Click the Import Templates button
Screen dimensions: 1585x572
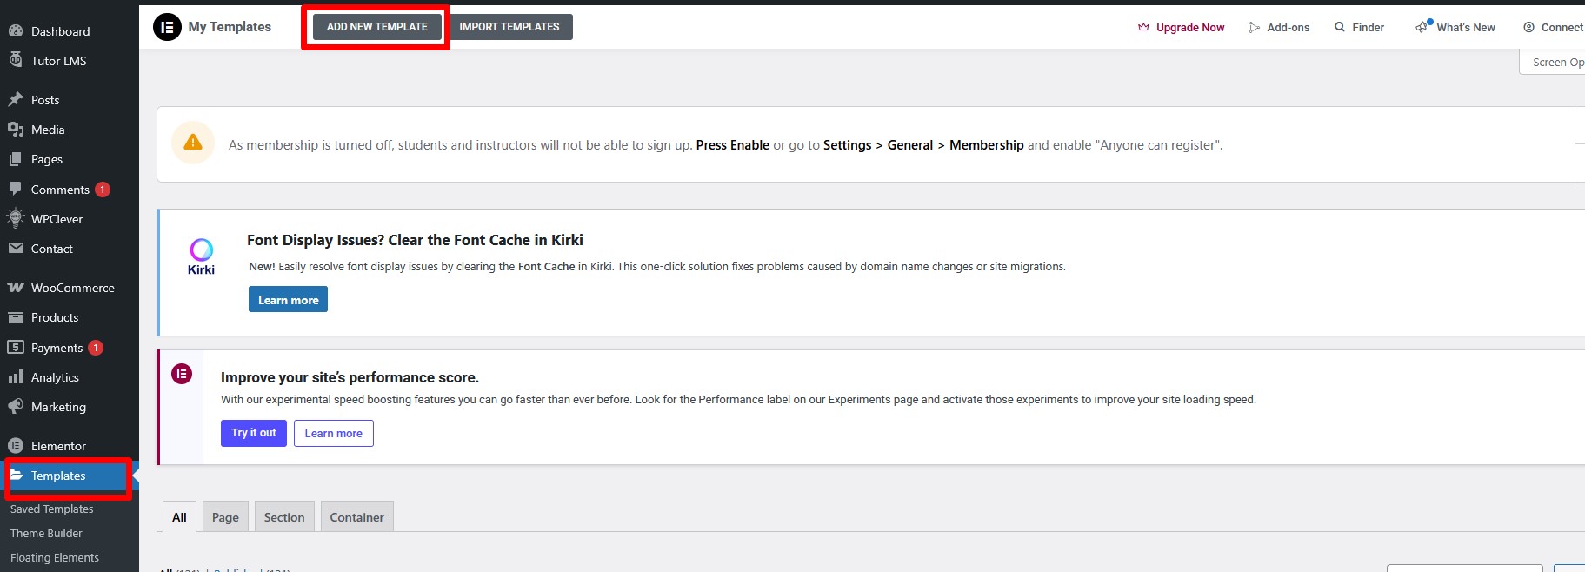coord(509,27)
